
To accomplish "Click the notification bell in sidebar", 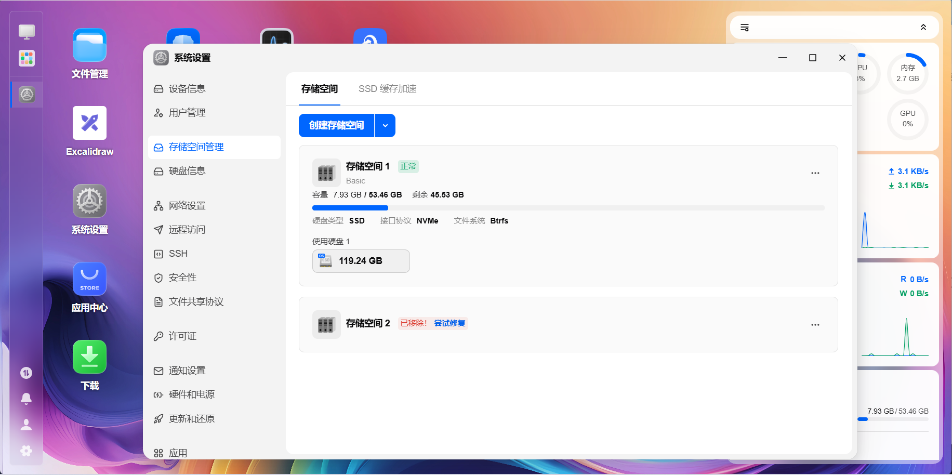I will pyautogui.click(x=26, y=399).
